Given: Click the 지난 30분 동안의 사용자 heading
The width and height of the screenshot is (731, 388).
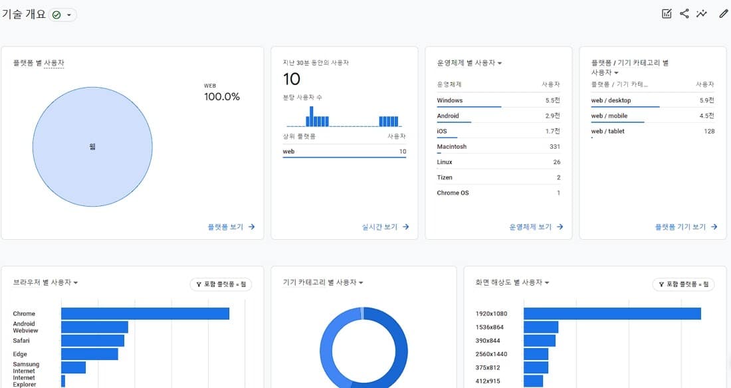Looking at the screenshot, I should pyautogui.click(x=316, y=62).
